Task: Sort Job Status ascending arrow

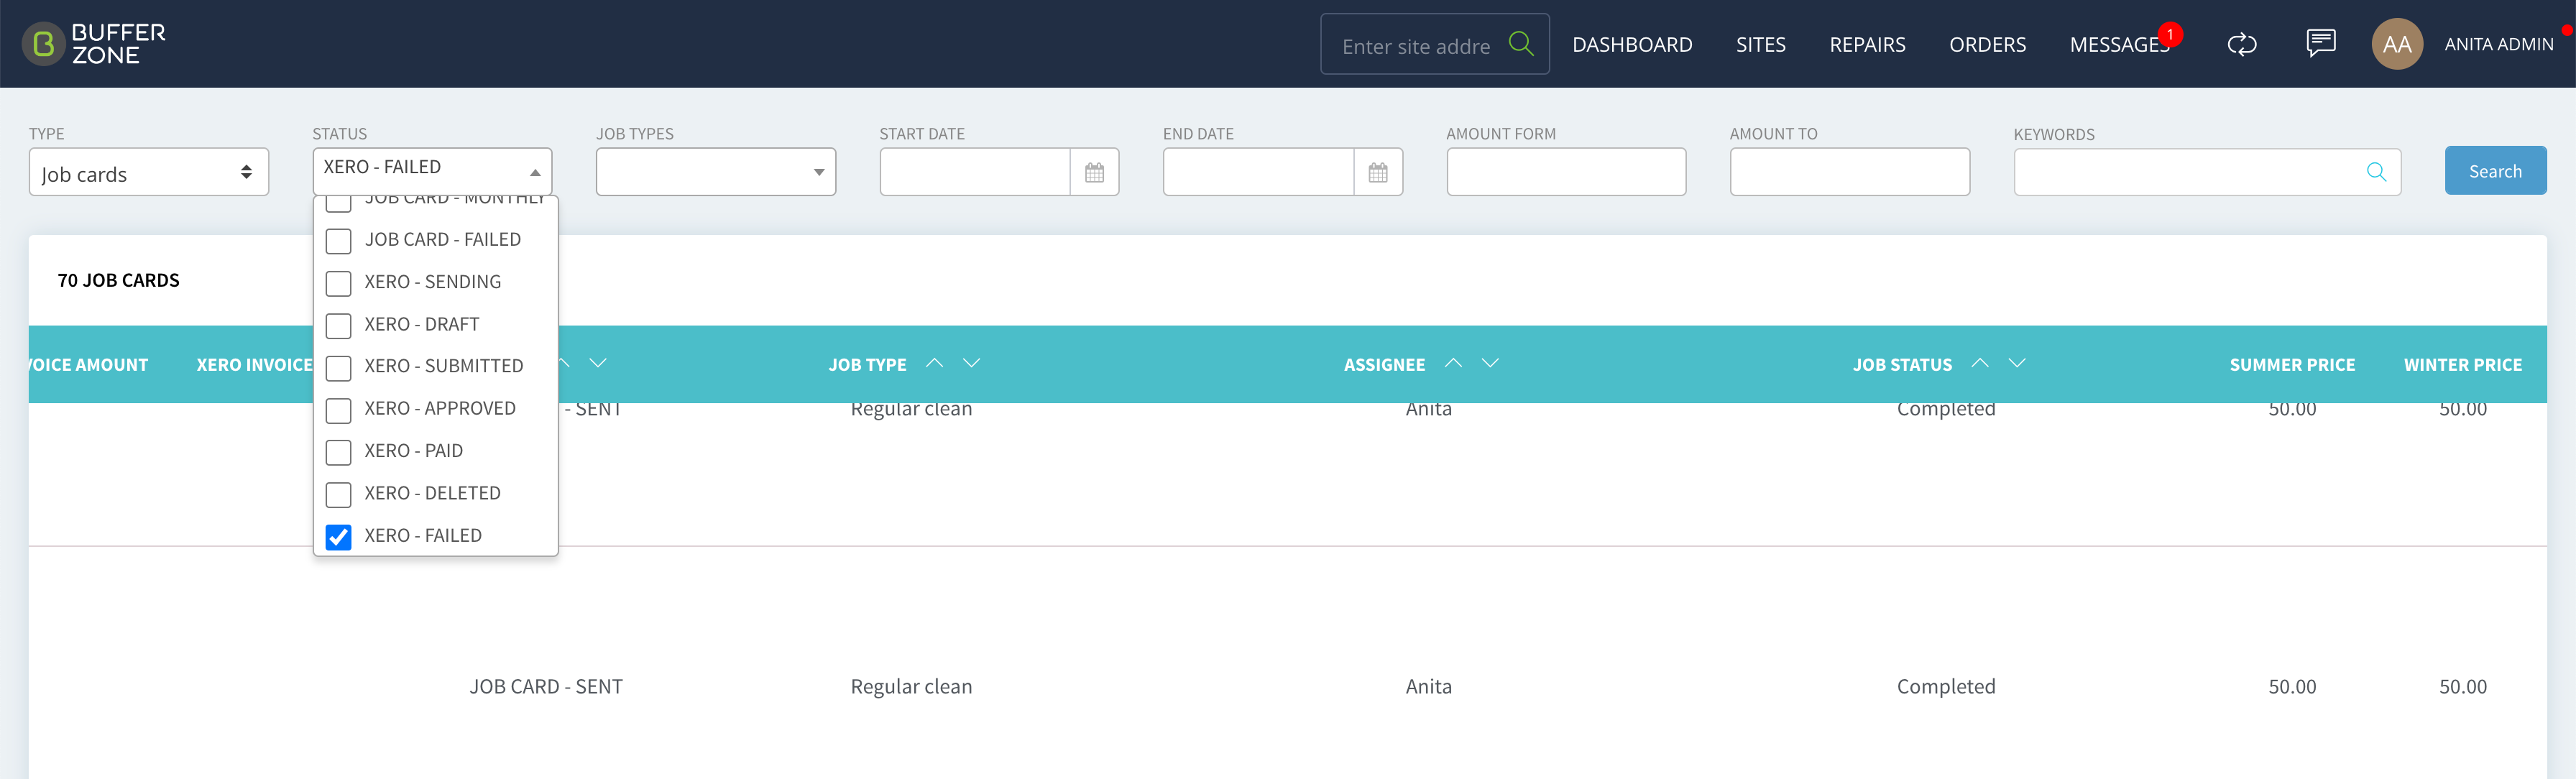Action: point(1979,363)
